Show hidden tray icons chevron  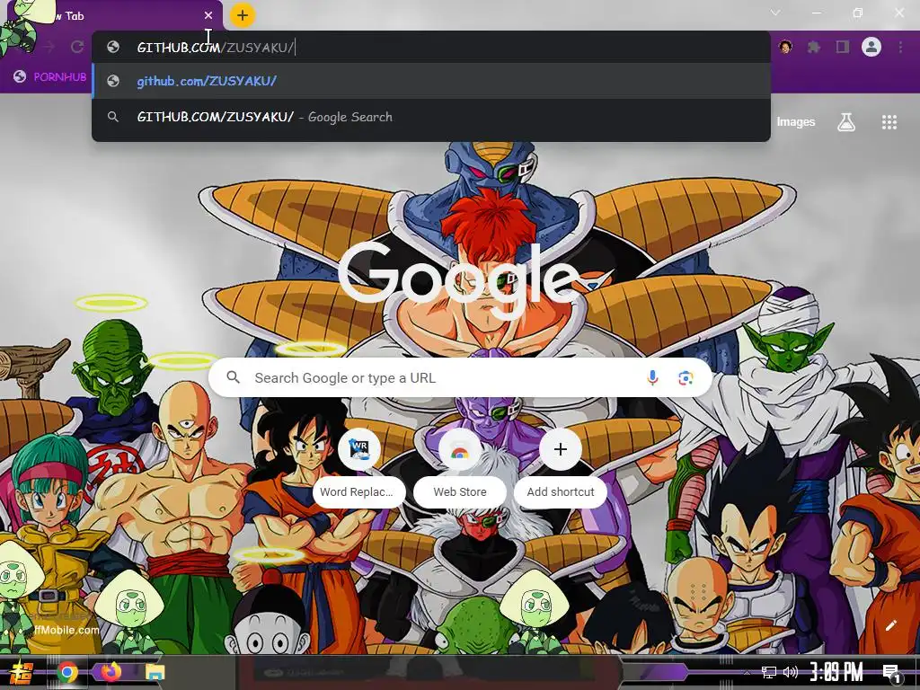click(747, 672)
